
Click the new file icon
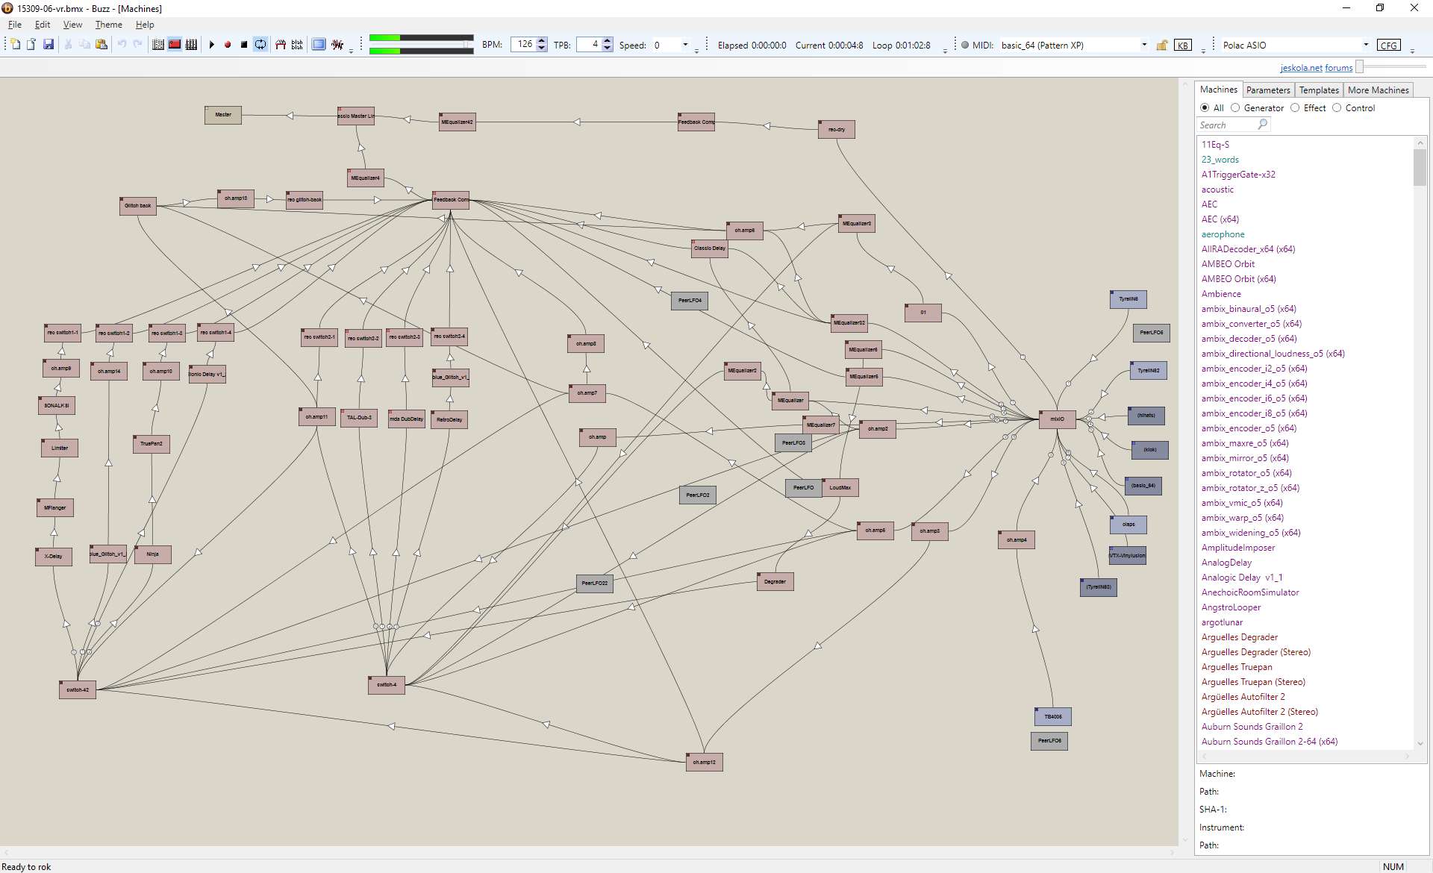click(x=15, y=45)
